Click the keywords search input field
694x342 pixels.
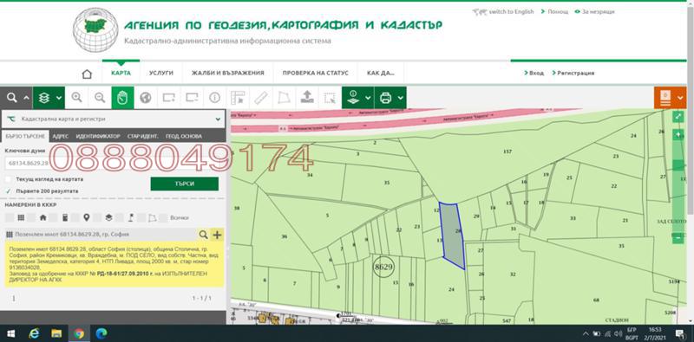pos(113,163)
